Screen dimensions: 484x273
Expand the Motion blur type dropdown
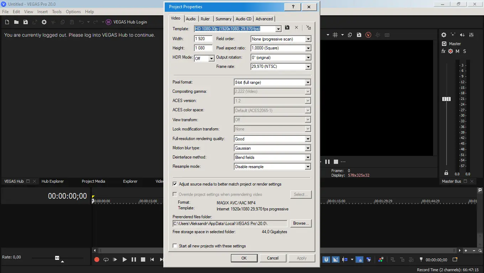coord(308,148)
